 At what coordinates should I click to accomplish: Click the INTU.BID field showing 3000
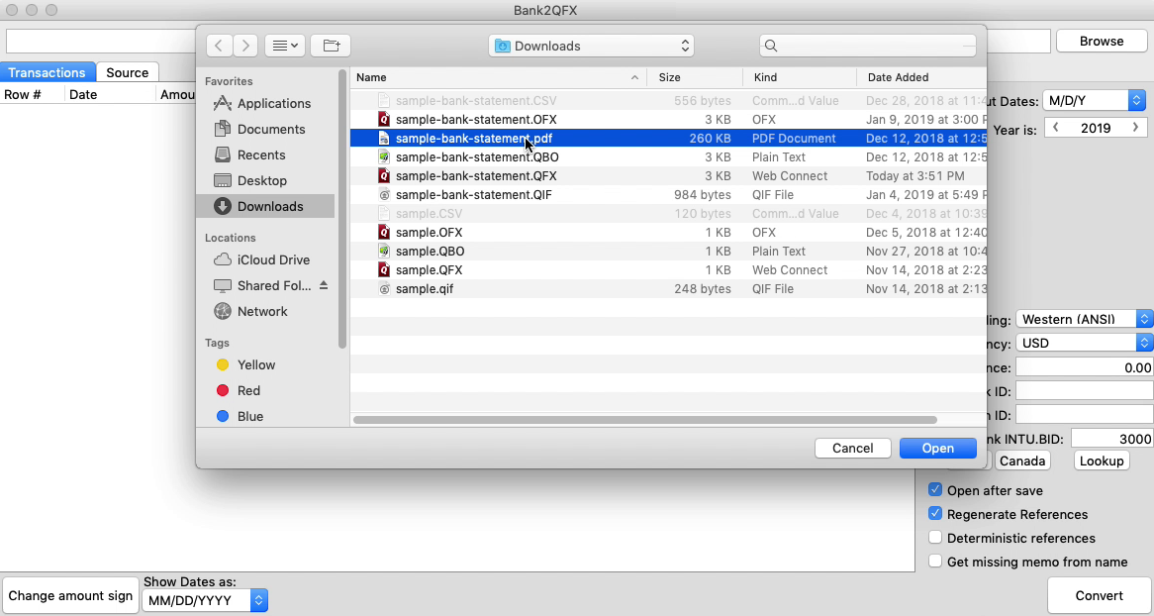(x=1112, y=439)
